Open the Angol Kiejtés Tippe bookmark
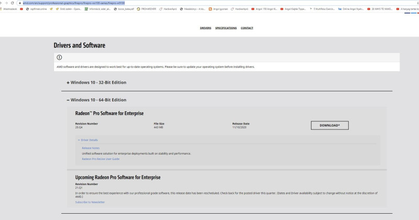 293,9
